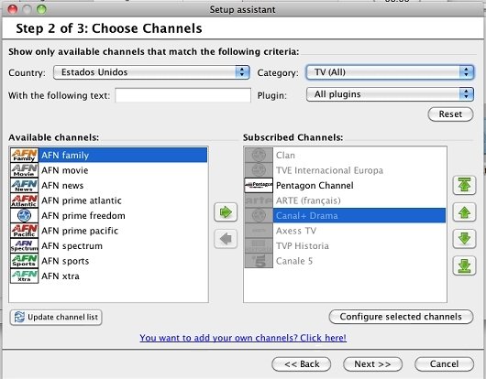Image resolution: width=486 pixels, height=379 pixels.
Task: Click the TVP Historia logo
Action: pos(259,245)
